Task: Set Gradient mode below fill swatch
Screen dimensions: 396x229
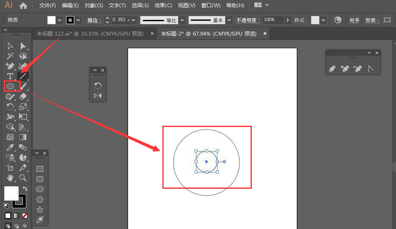Action: tap(16, 215)
